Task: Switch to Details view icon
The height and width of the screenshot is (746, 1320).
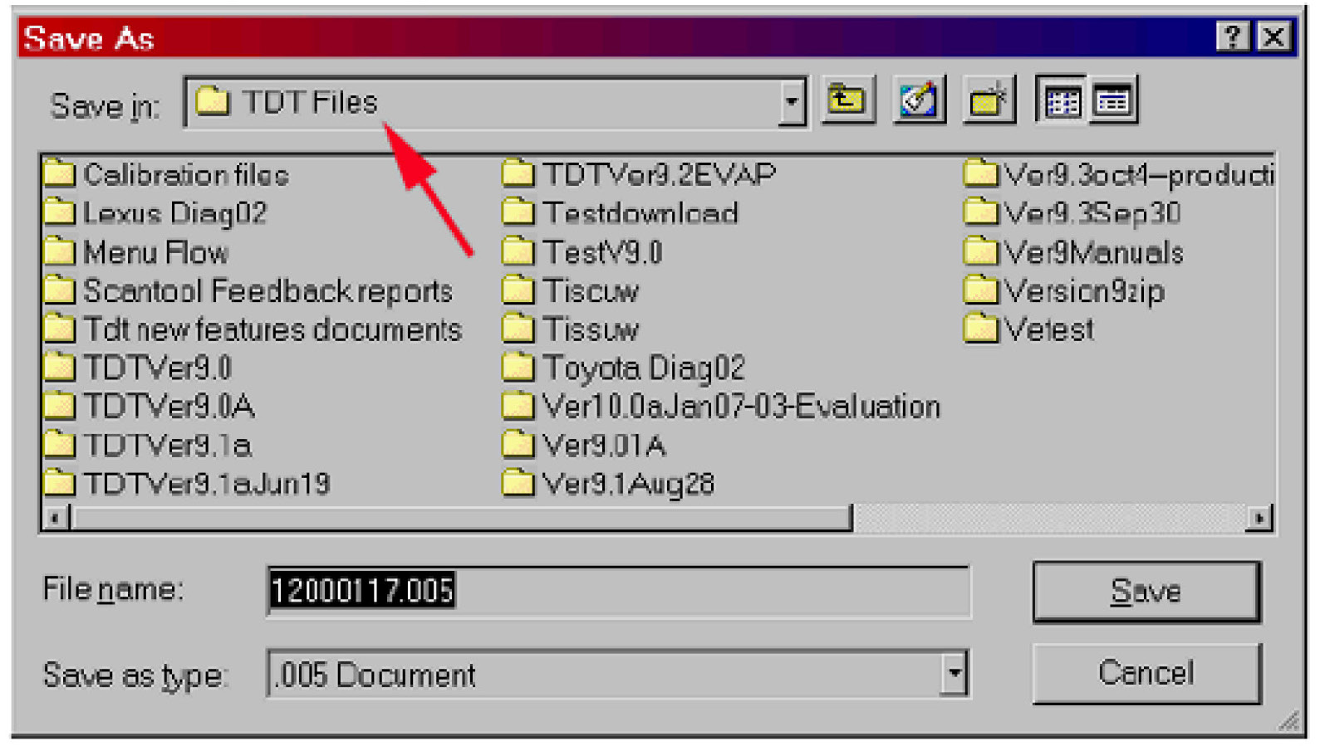Action: (1112, 102)
